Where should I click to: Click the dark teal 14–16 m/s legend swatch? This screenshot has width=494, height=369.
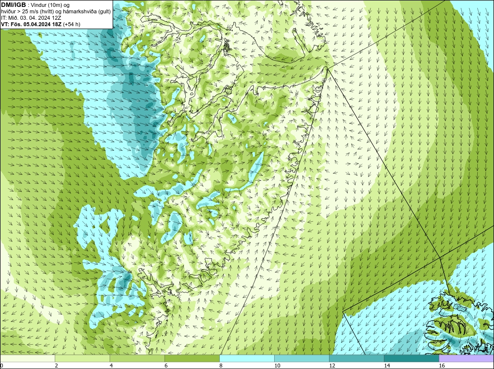(411, 358)
